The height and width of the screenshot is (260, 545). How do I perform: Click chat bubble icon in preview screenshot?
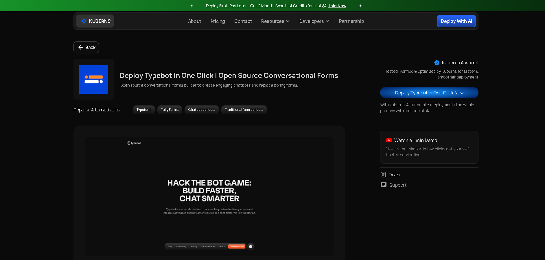[251, 246]
